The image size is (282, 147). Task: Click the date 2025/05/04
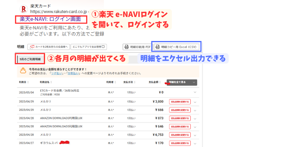point(26,93)
